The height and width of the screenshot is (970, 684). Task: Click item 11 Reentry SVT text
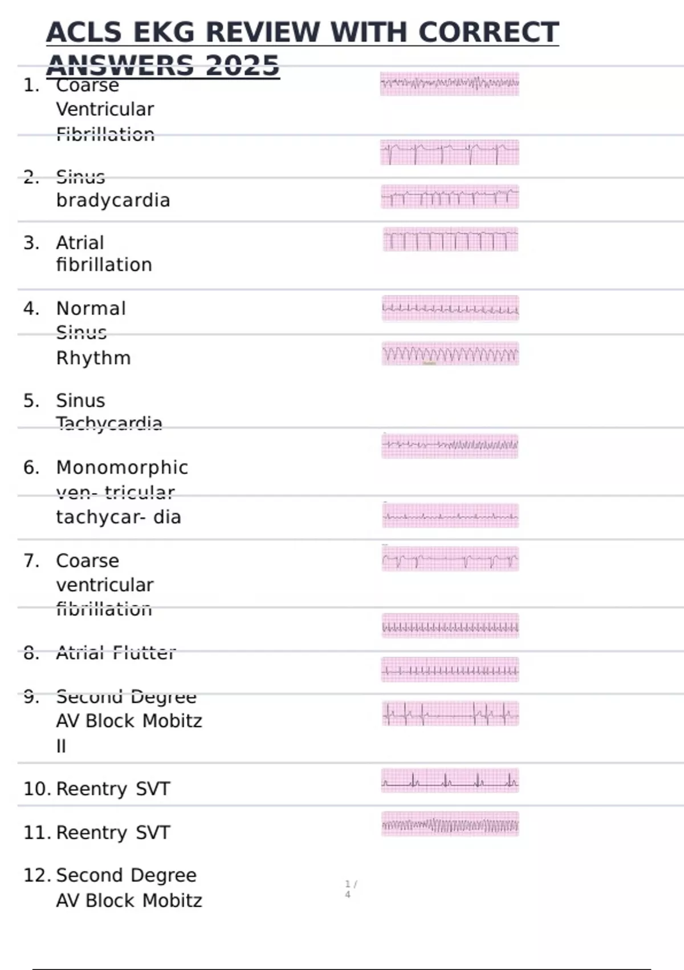coord(113,832)
